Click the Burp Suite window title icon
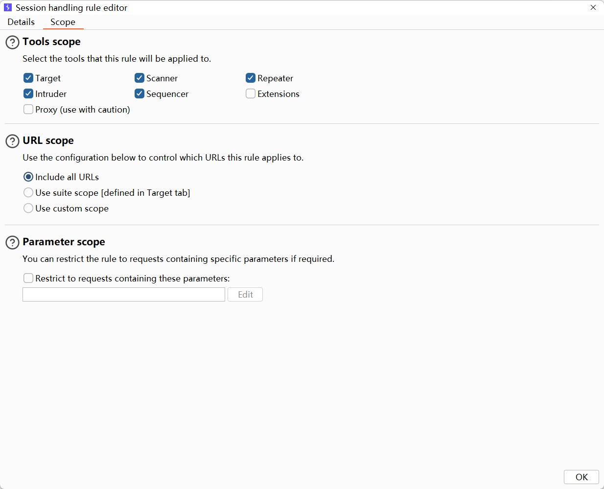The height and width of the screenshot is (489, 604). (x=8, y=8)
